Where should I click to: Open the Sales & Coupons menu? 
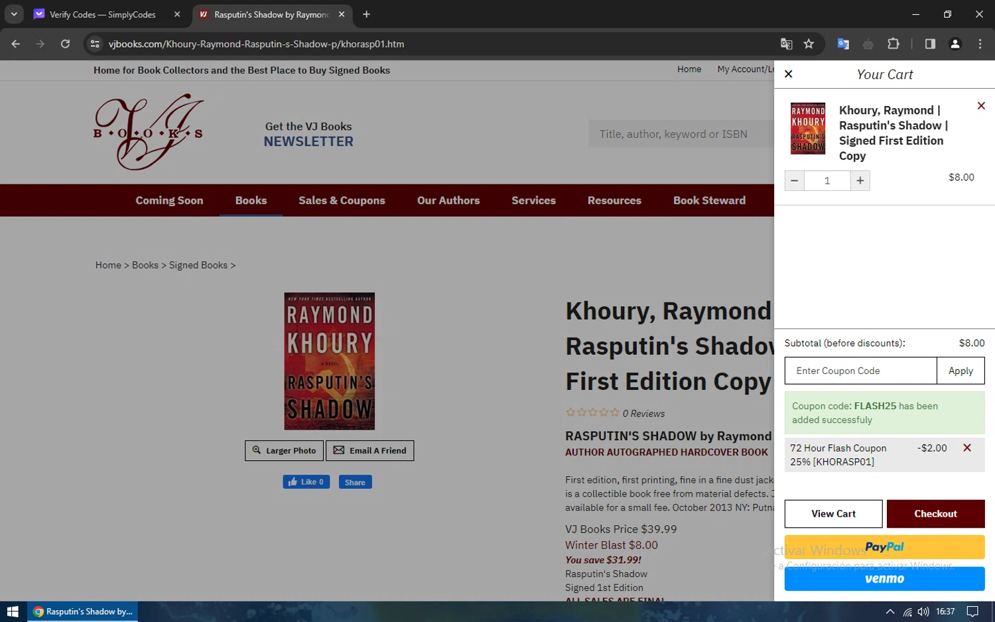click(342, 200)
